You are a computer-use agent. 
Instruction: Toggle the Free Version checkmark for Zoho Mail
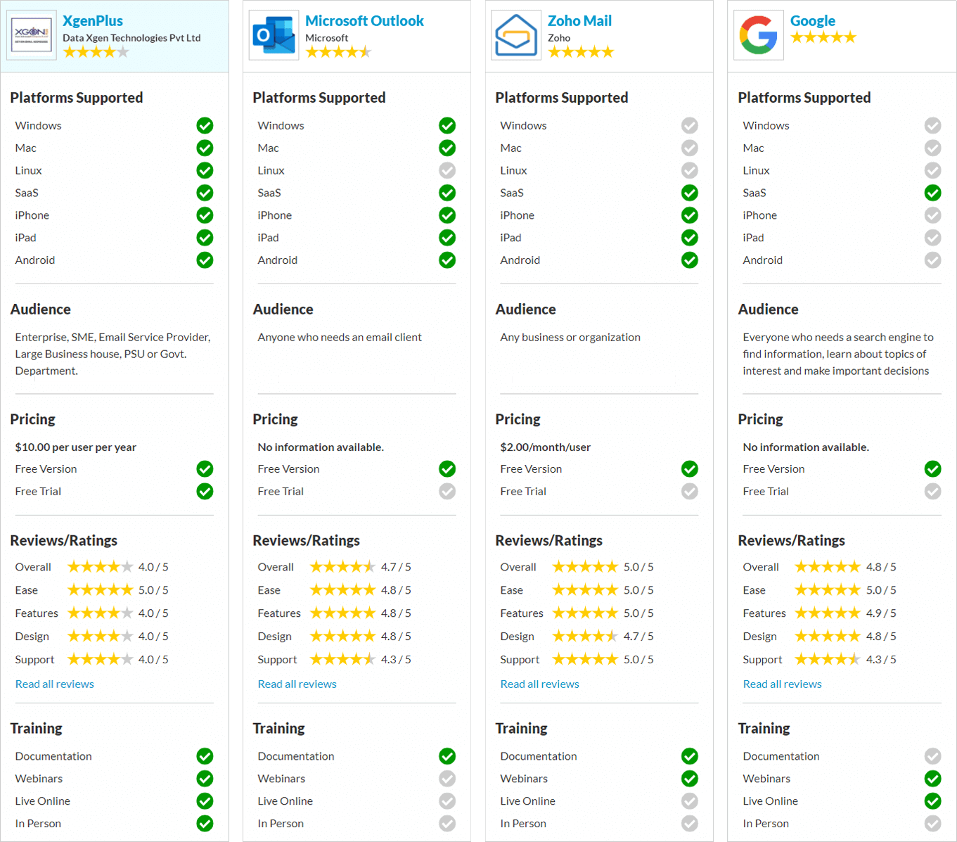point(690,468)
